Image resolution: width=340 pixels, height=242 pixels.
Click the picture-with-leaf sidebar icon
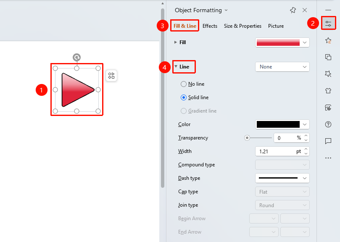point(328,107)
